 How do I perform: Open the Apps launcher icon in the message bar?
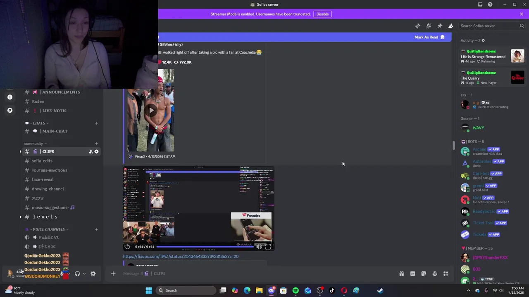point(446,273)
